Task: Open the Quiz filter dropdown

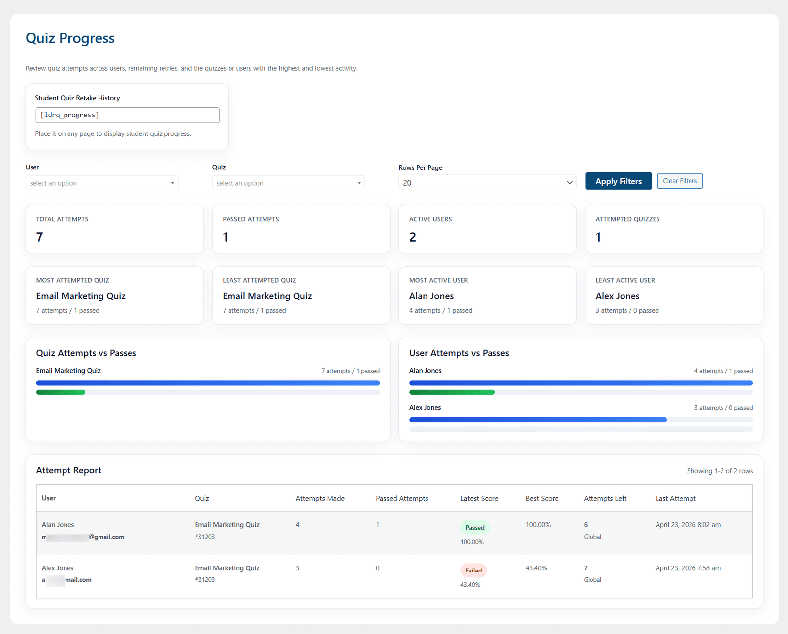Action: pos(288,183)
